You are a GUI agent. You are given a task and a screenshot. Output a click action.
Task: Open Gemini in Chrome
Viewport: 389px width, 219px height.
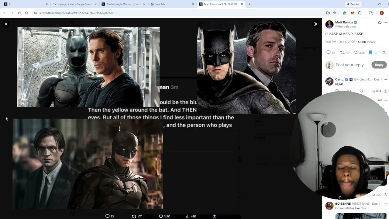point(353,4)
